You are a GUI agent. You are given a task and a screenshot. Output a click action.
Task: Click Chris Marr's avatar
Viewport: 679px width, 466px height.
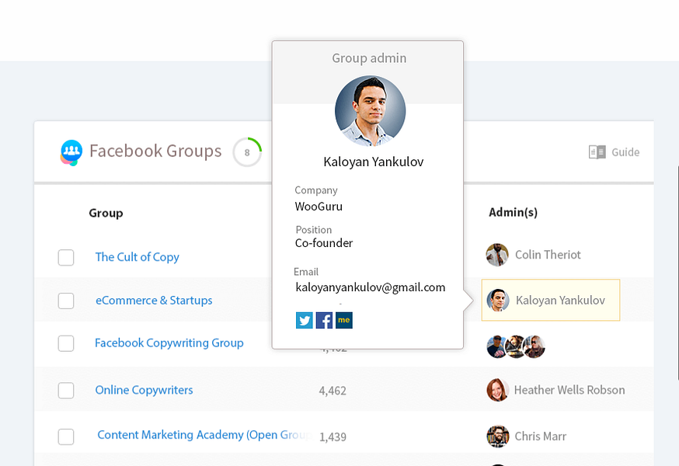[x=497, y=436]
